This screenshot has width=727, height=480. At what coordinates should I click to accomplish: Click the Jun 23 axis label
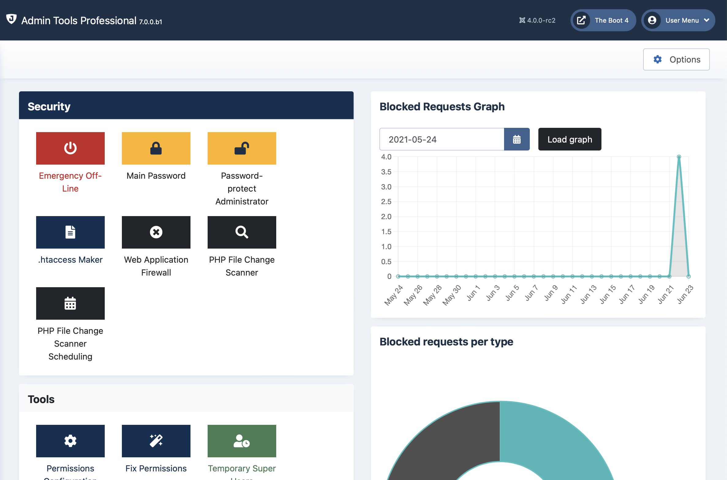(x=685, y=294)
